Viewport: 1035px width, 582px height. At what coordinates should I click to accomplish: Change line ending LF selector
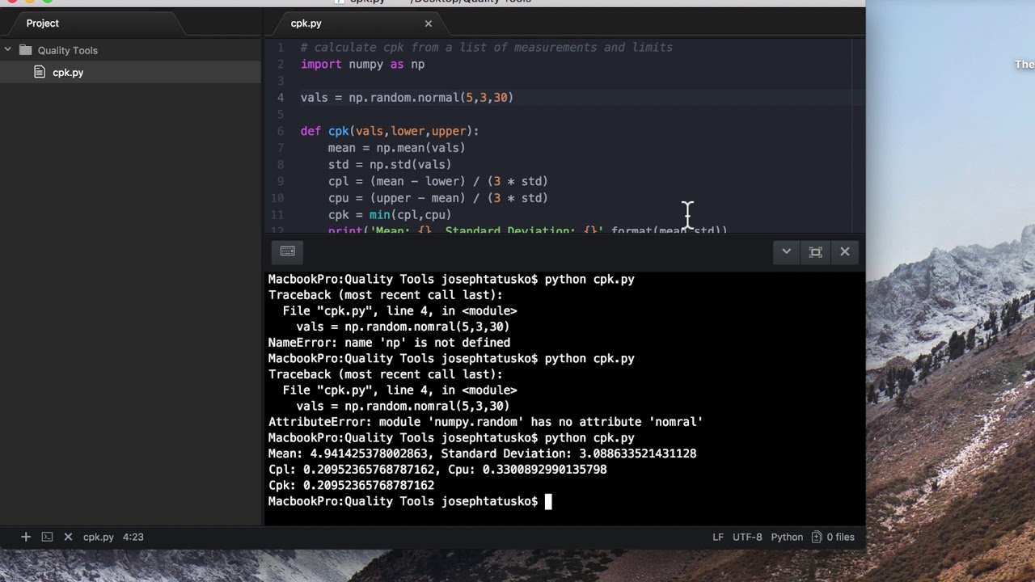(718, 537)
